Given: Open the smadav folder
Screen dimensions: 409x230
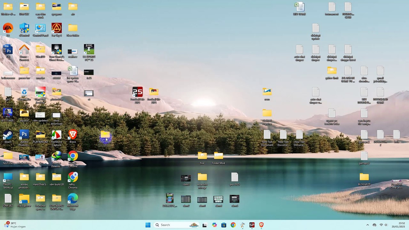Looking at the screenshot, I should (x=40, y=71).
